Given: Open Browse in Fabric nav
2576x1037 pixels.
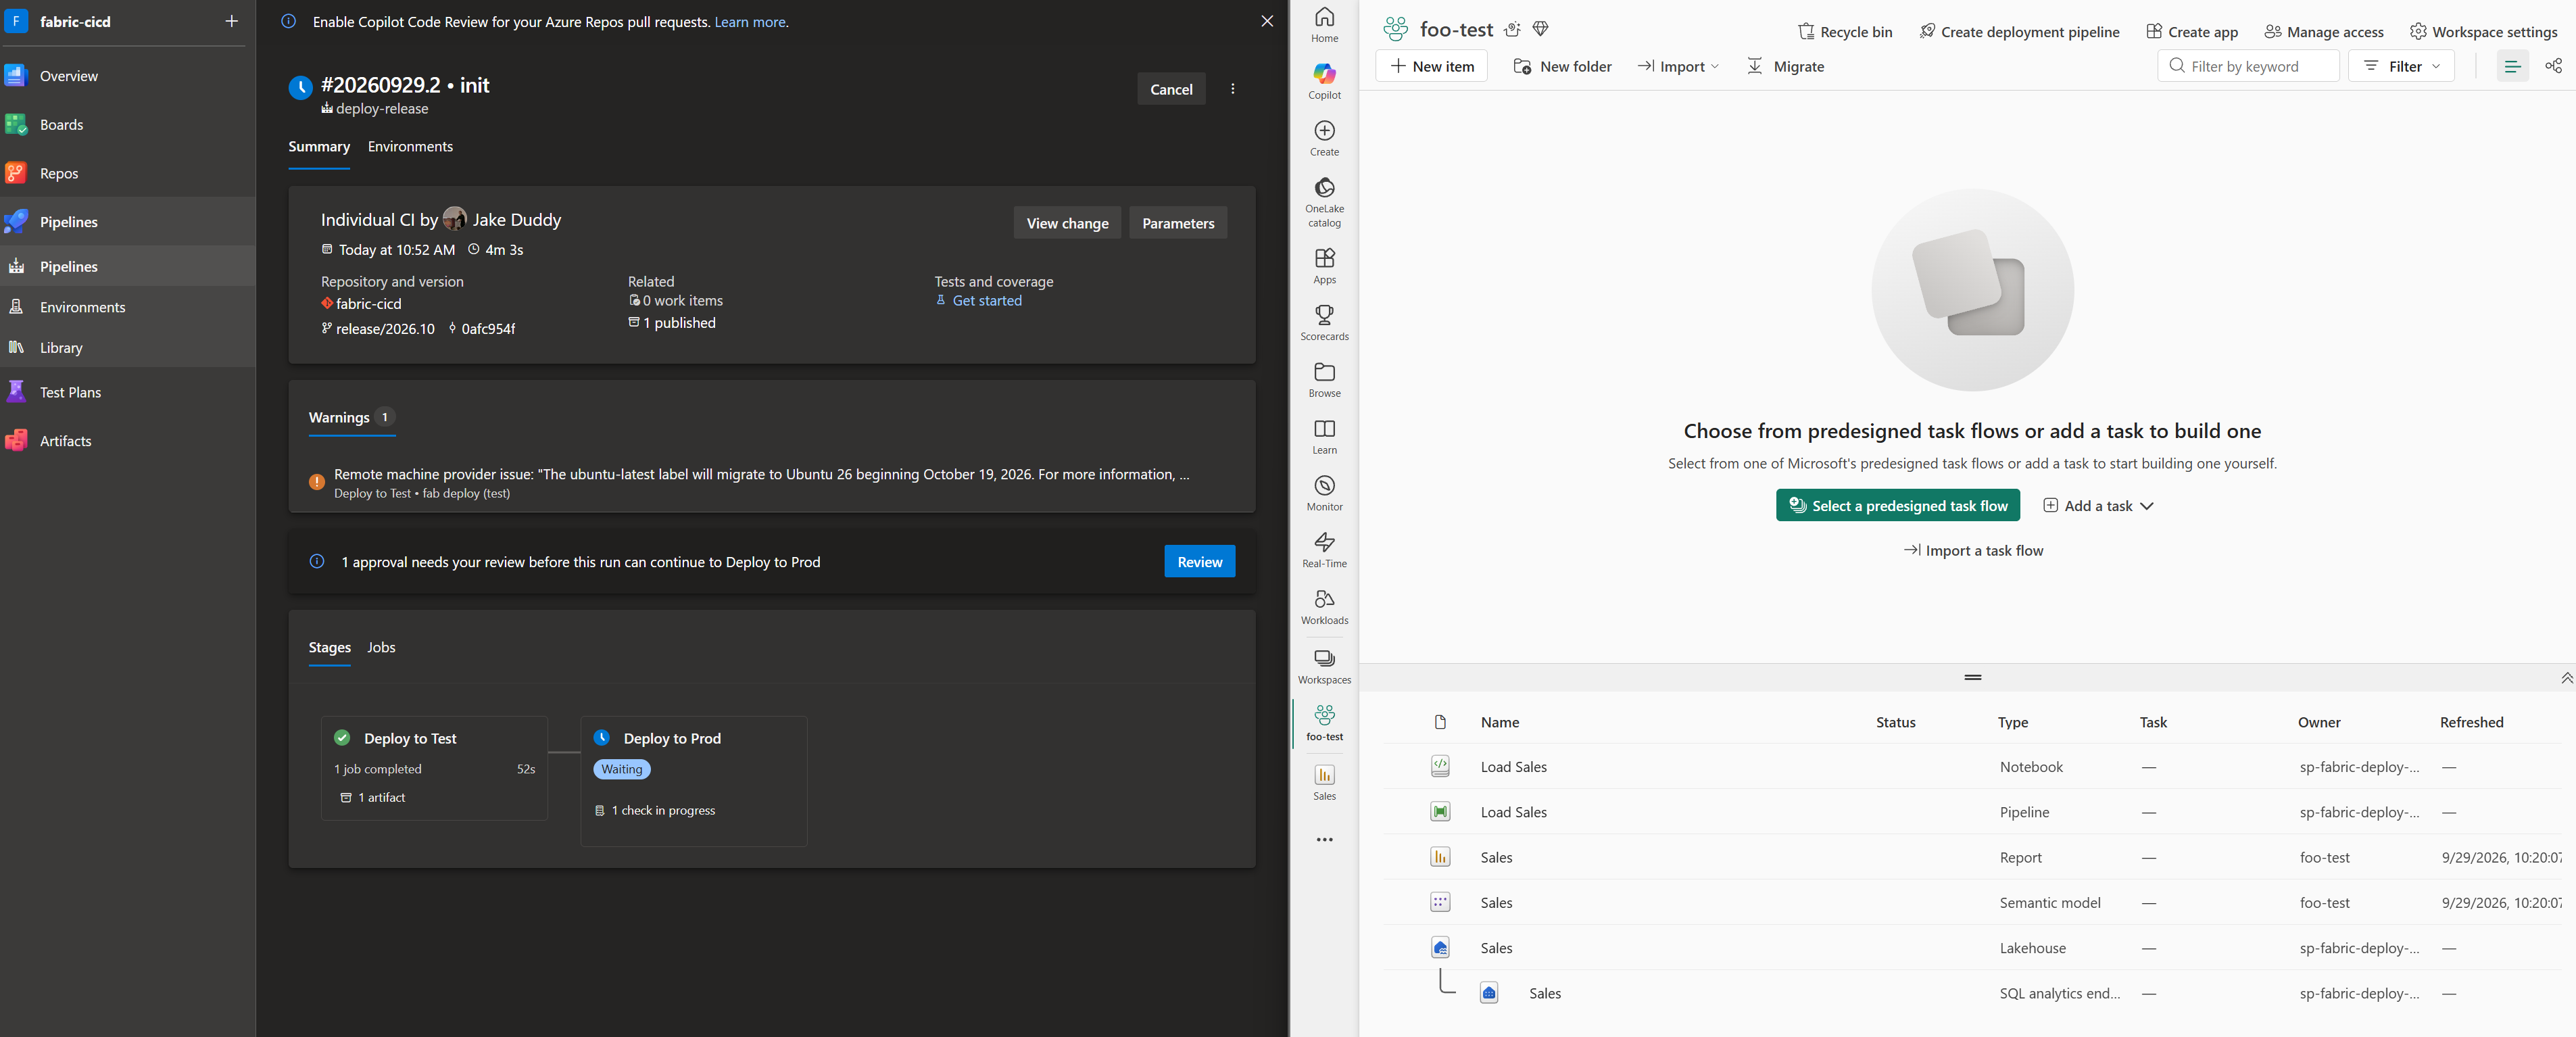Looking at the screenshot, I should coord(1324,381).
